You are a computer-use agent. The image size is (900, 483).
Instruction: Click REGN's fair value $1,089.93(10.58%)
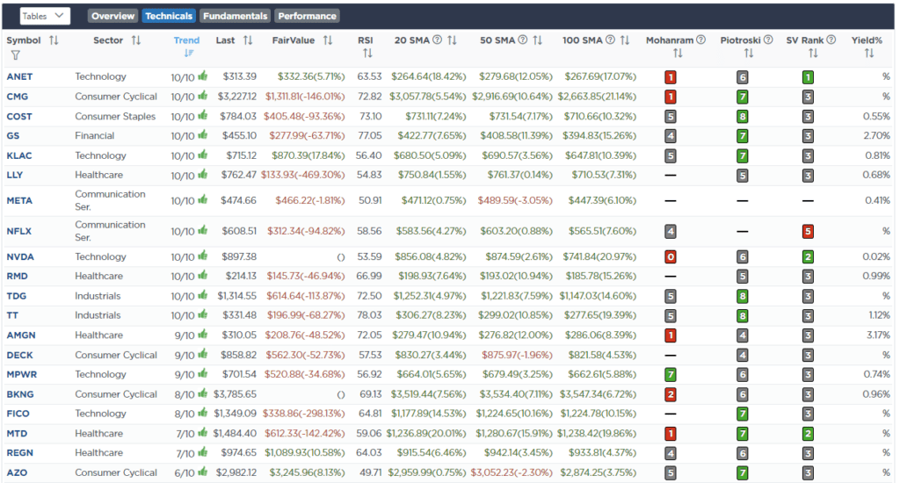(304, 452)
